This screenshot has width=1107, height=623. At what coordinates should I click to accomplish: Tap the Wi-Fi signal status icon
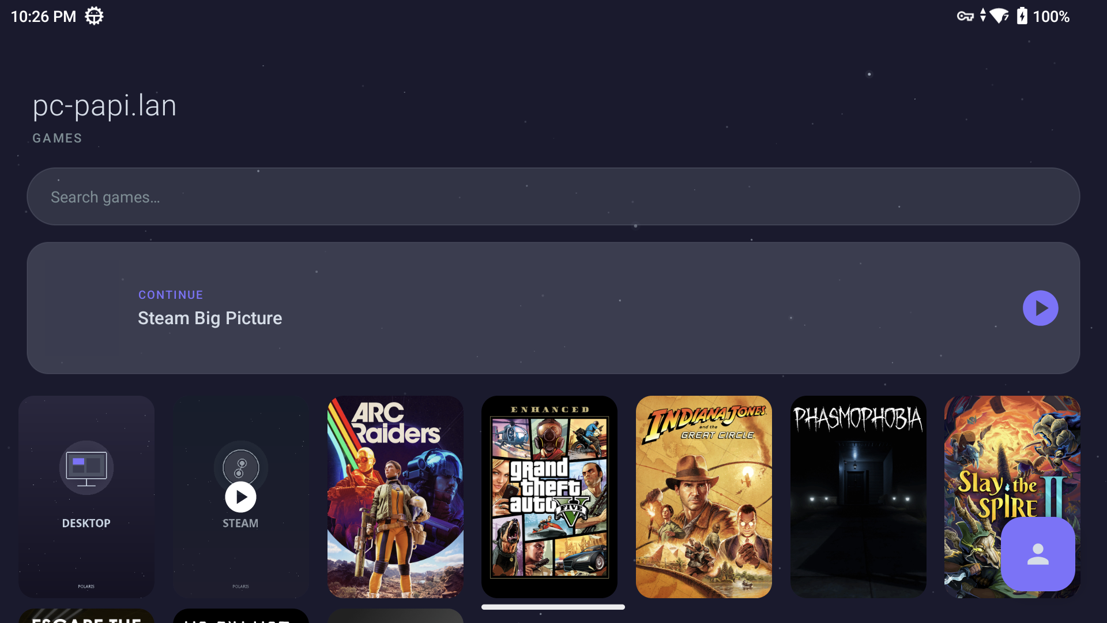(999, 16)
